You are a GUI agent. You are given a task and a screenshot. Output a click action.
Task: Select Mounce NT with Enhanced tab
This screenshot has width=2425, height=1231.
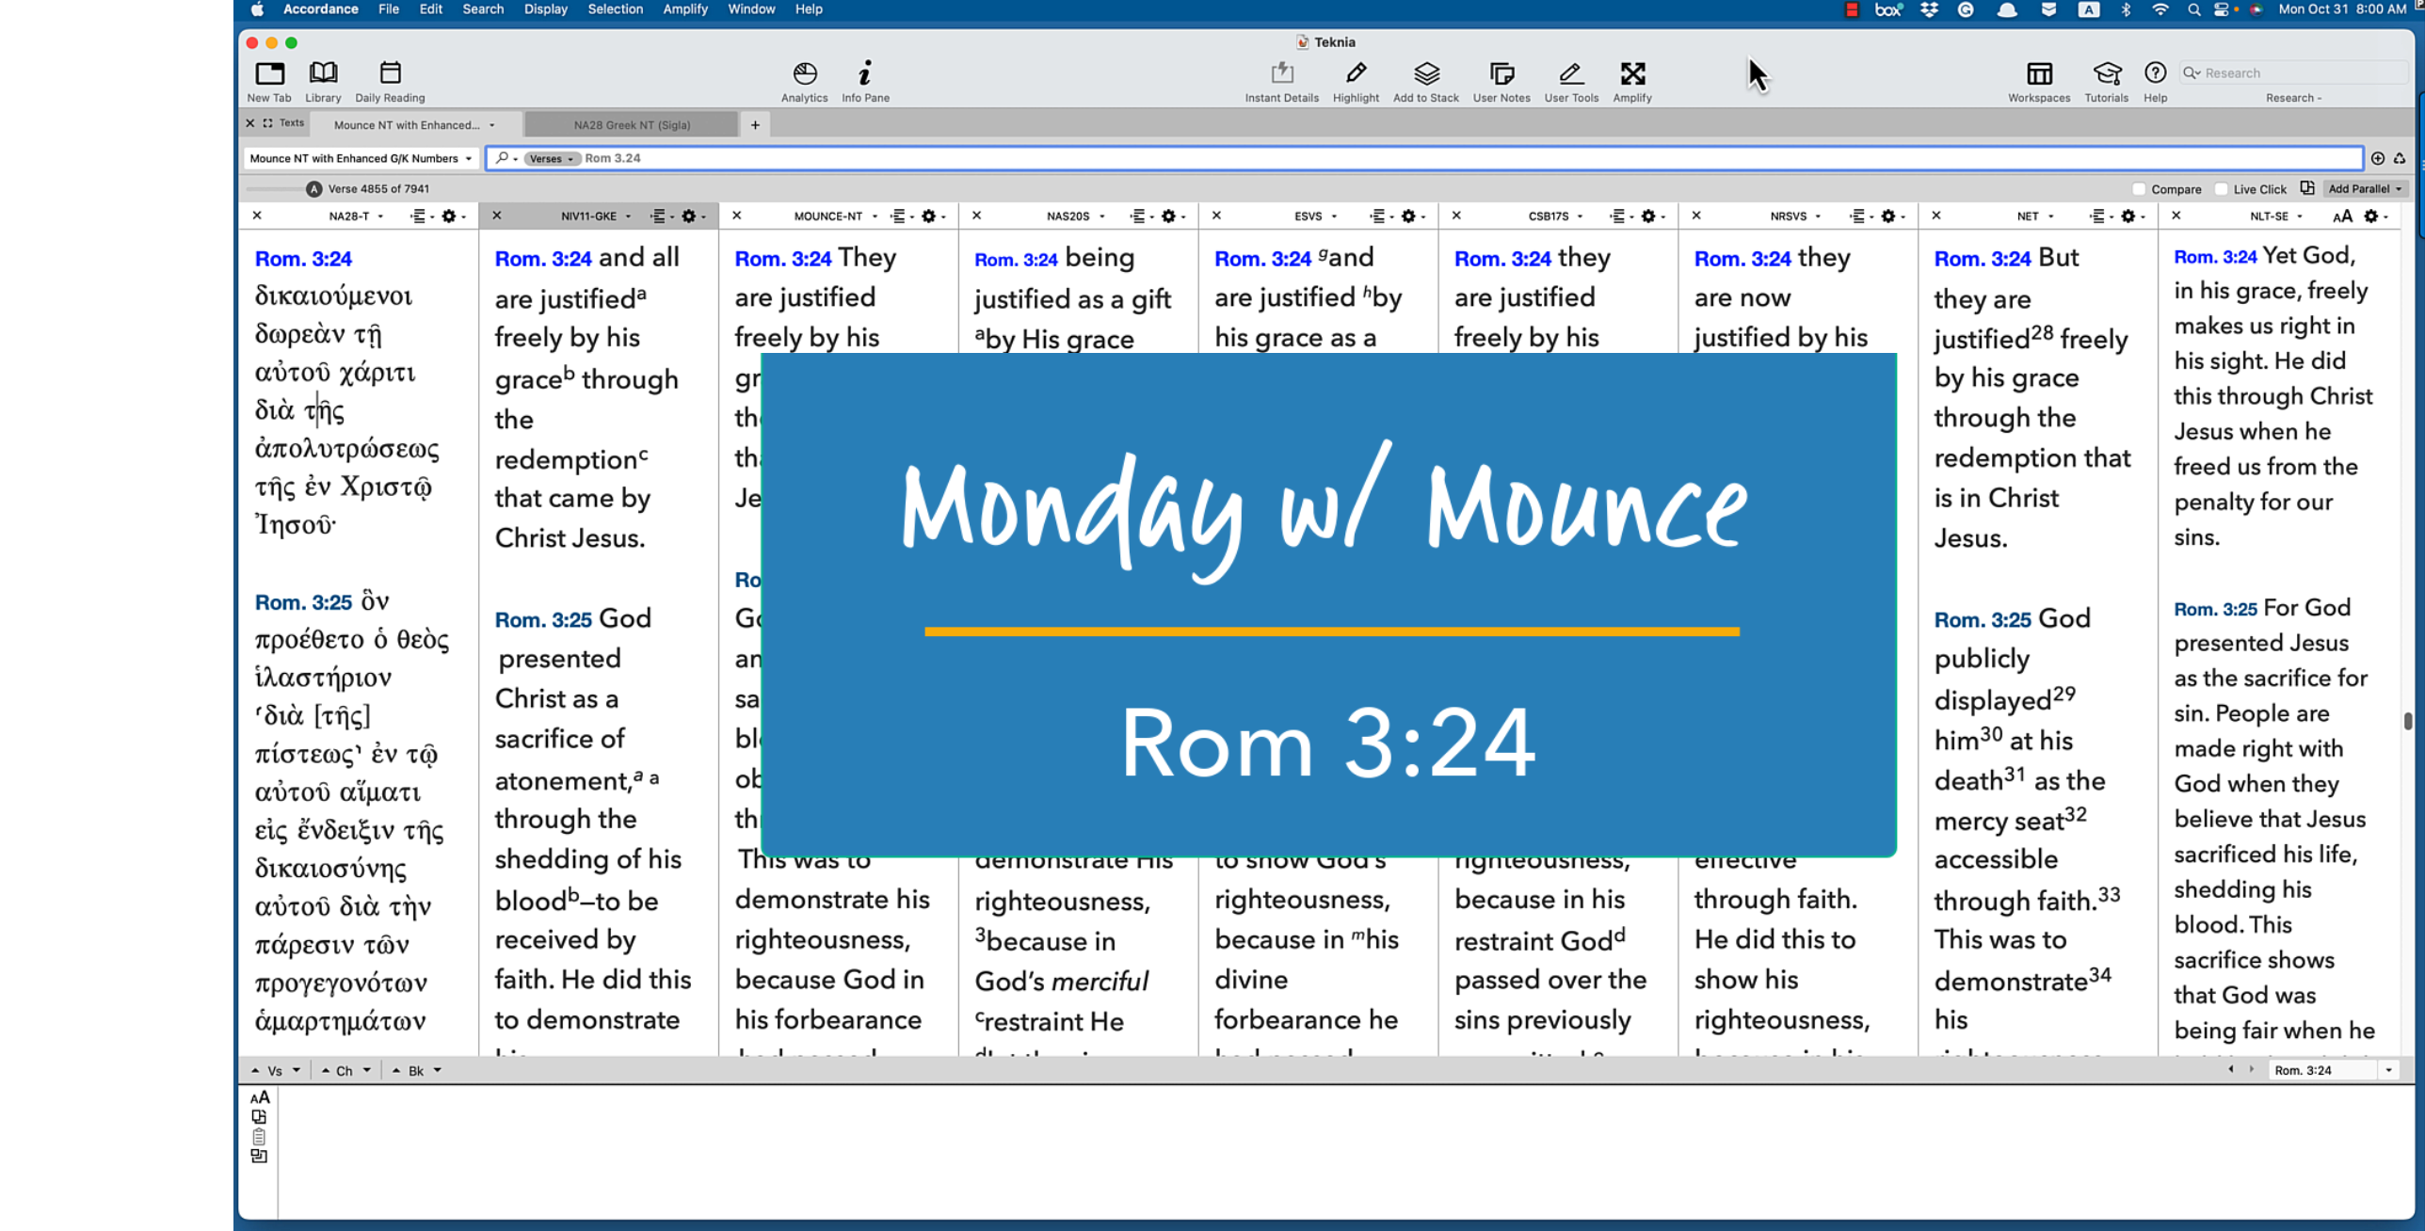pos(414,124)
